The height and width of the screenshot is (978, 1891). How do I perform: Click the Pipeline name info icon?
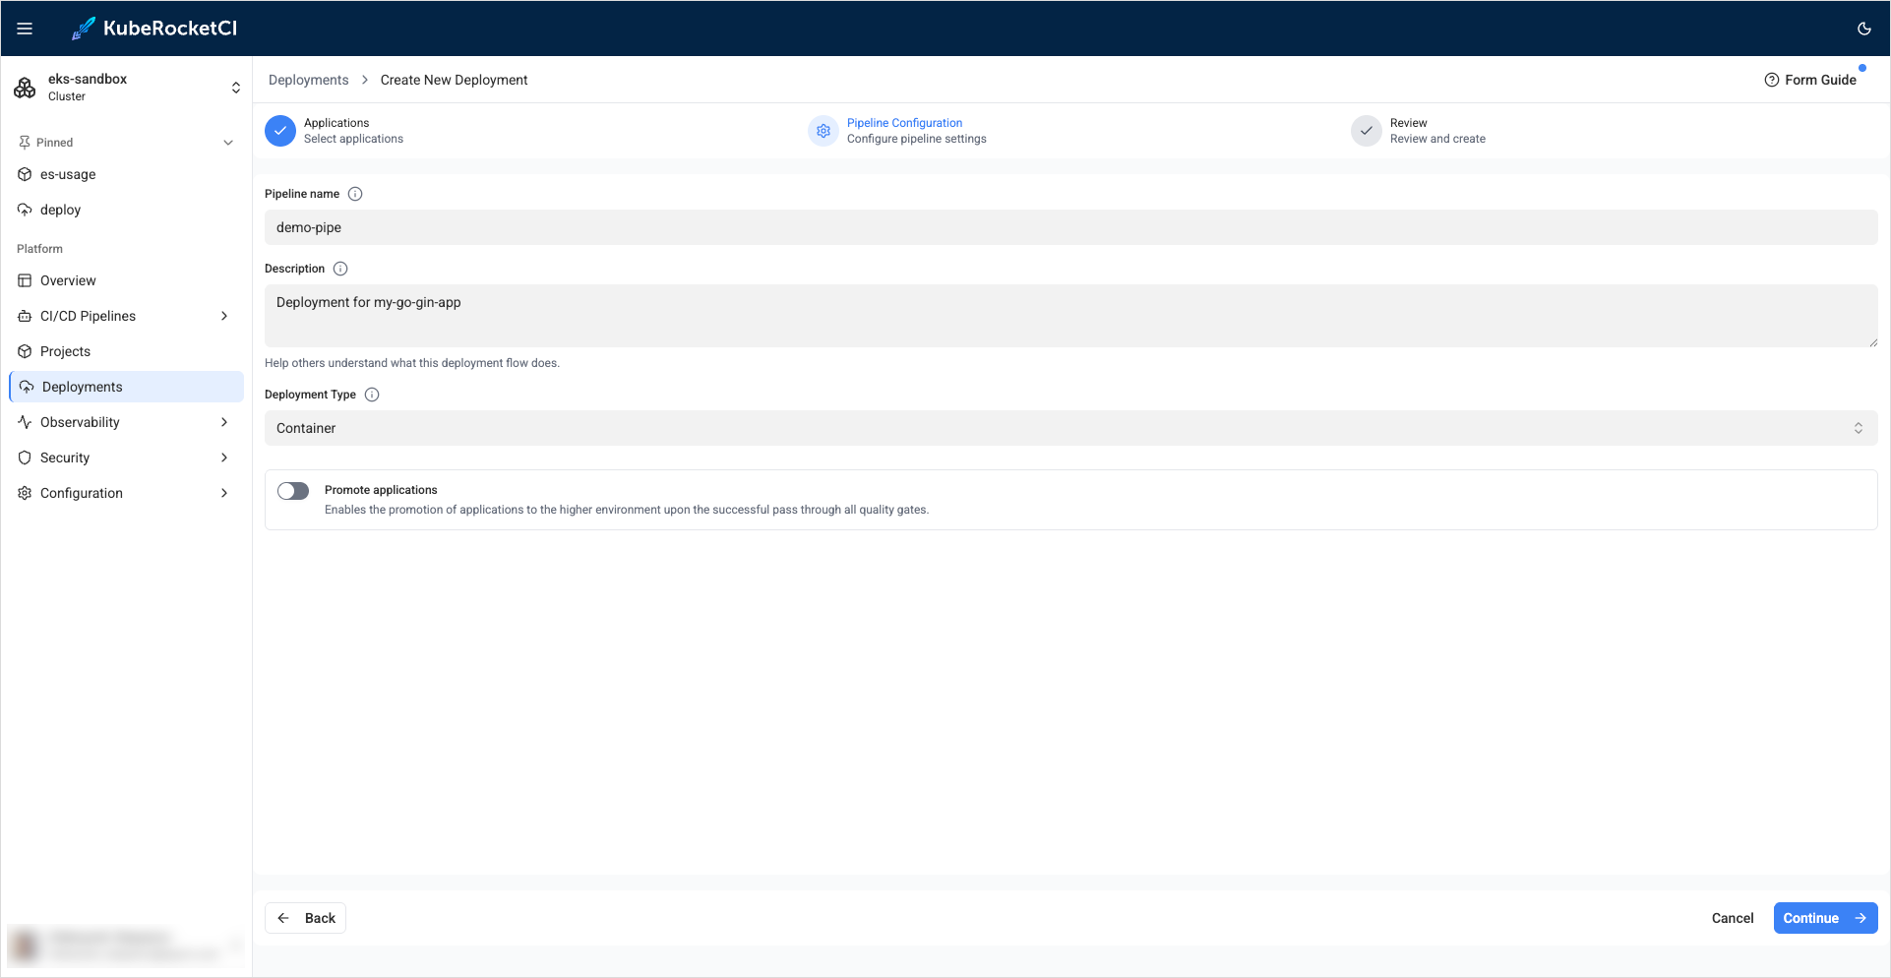point(355,193)
